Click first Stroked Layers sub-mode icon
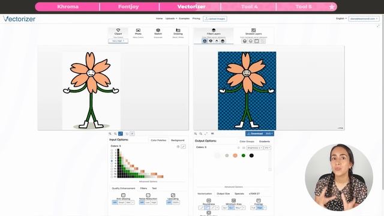384x216 pixels. click(x=244, y=41)
